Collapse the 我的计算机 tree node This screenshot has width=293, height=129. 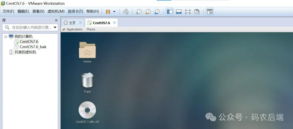pos(6,37)
